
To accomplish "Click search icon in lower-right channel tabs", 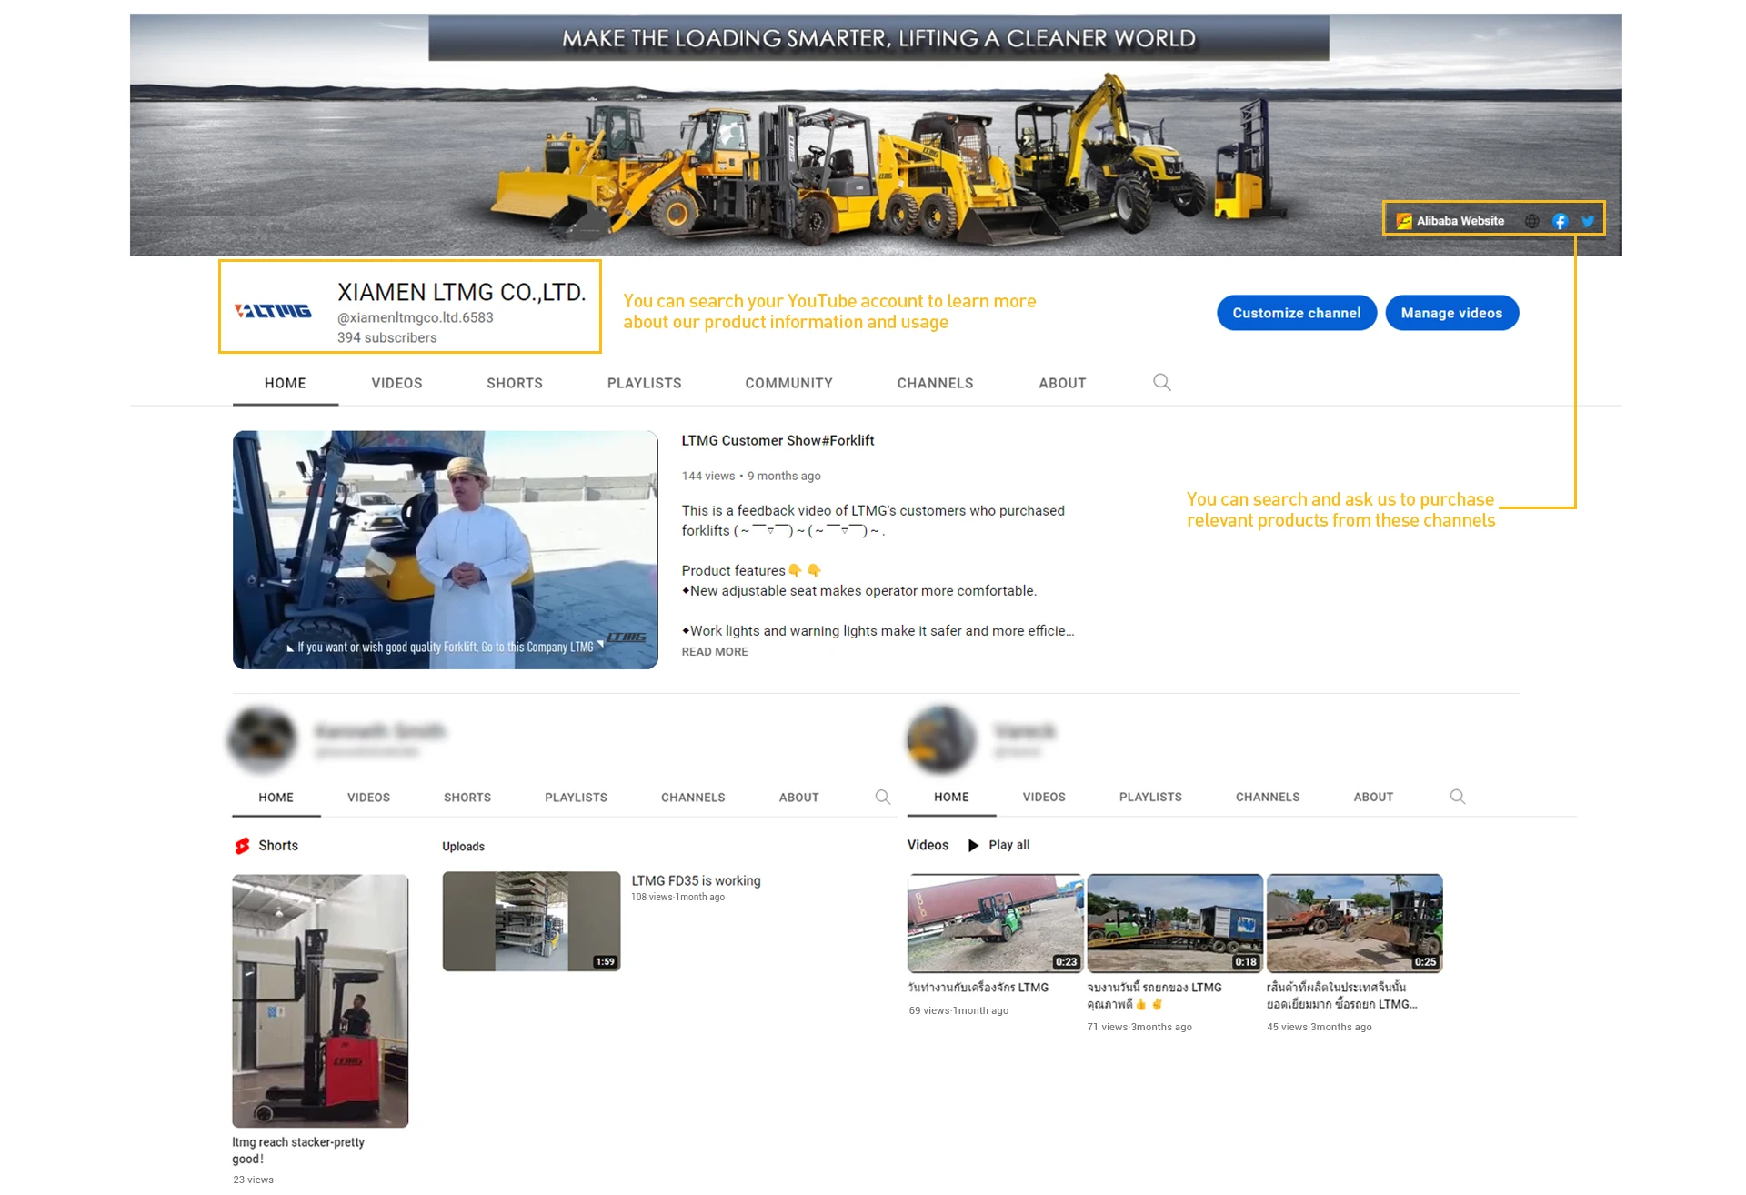I will click(x=1457, y=797).
